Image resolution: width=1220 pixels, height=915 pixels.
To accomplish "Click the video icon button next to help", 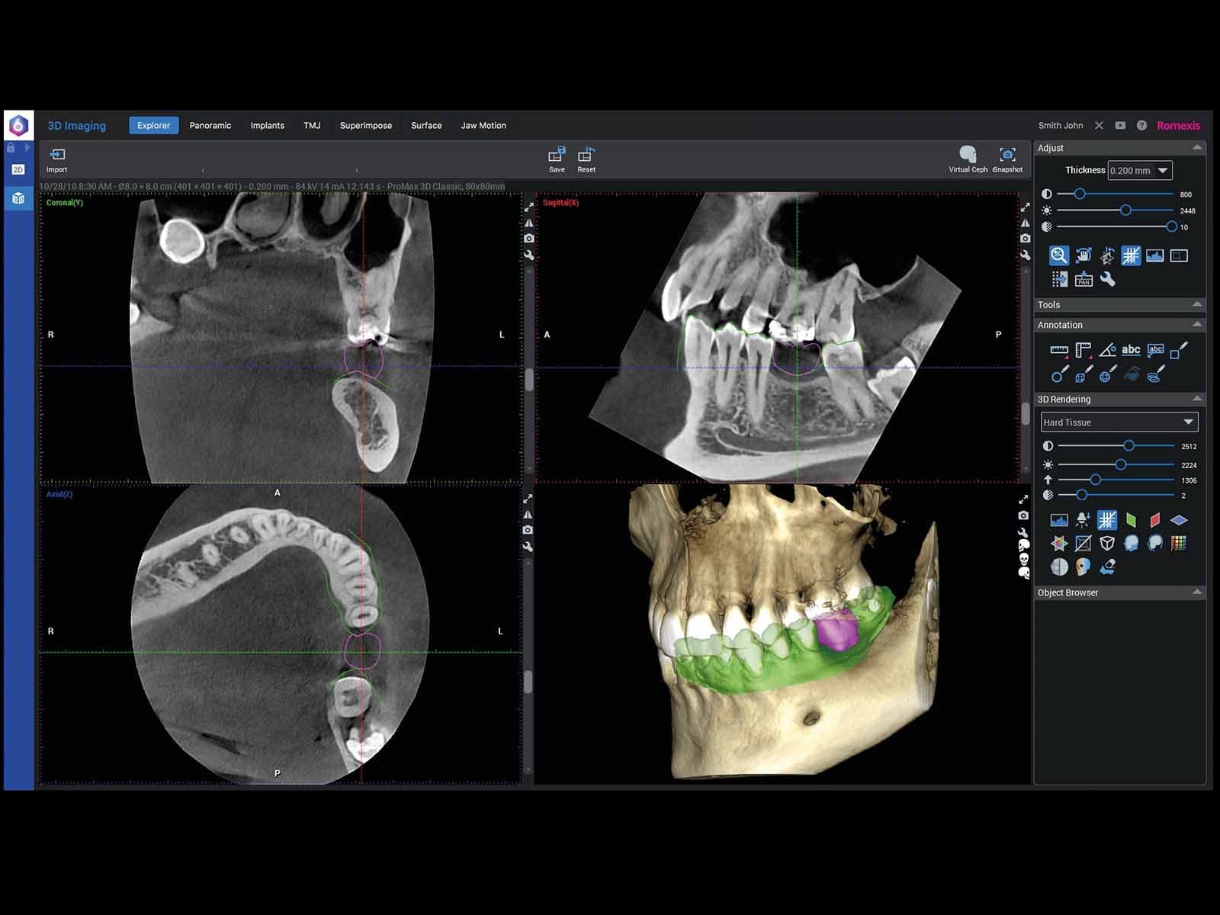I will (x=1120, y=126).
